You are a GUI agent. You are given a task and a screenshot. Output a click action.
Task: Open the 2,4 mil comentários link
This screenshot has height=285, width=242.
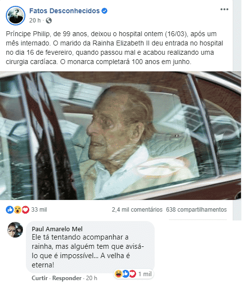pyautogui.click(x=137, y=210)
